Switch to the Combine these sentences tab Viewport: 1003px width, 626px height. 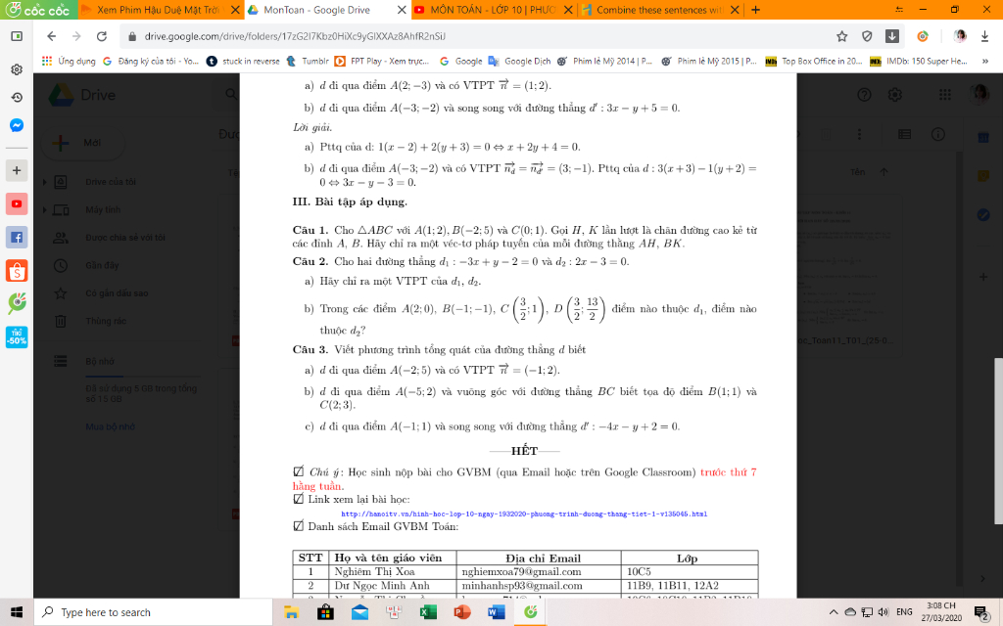coord(659,10)
